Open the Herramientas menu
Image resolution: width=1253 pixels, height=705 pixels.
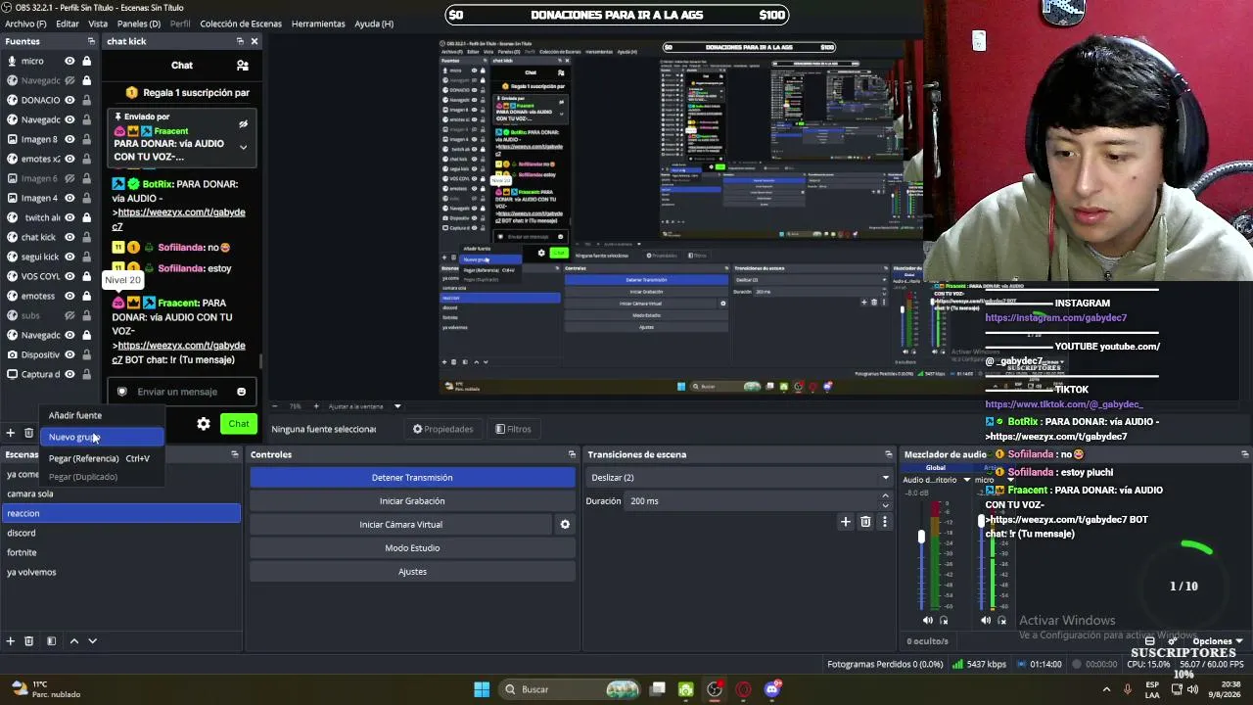[318, 23]
